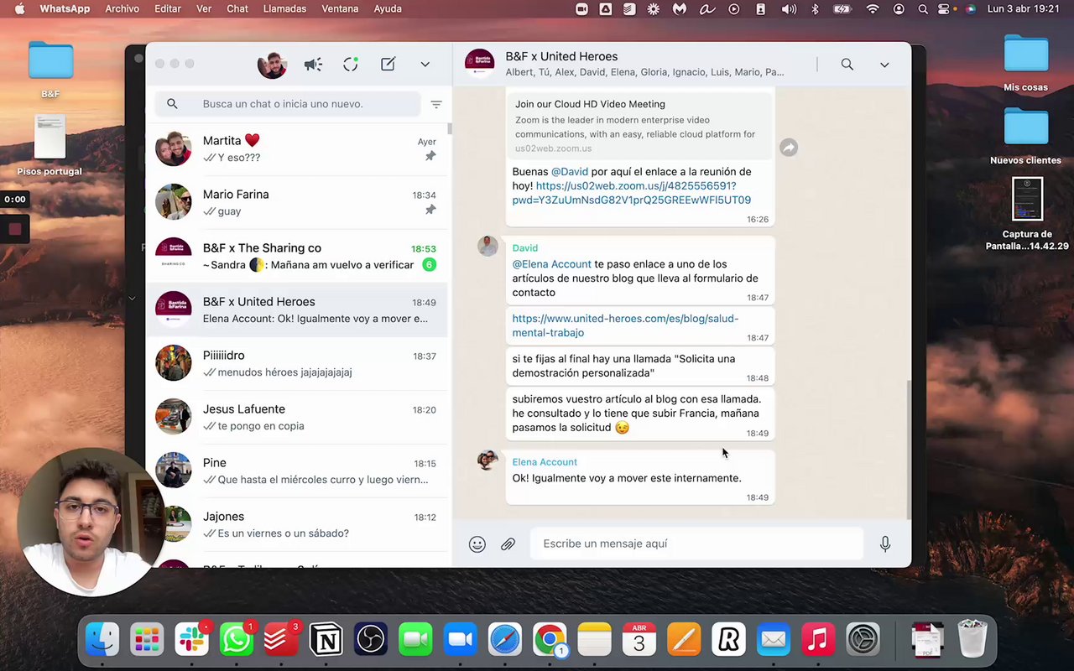Open Spotlight search in menu bar
The height and width of the screenshot is (671, 1074).
coord(923,9)
